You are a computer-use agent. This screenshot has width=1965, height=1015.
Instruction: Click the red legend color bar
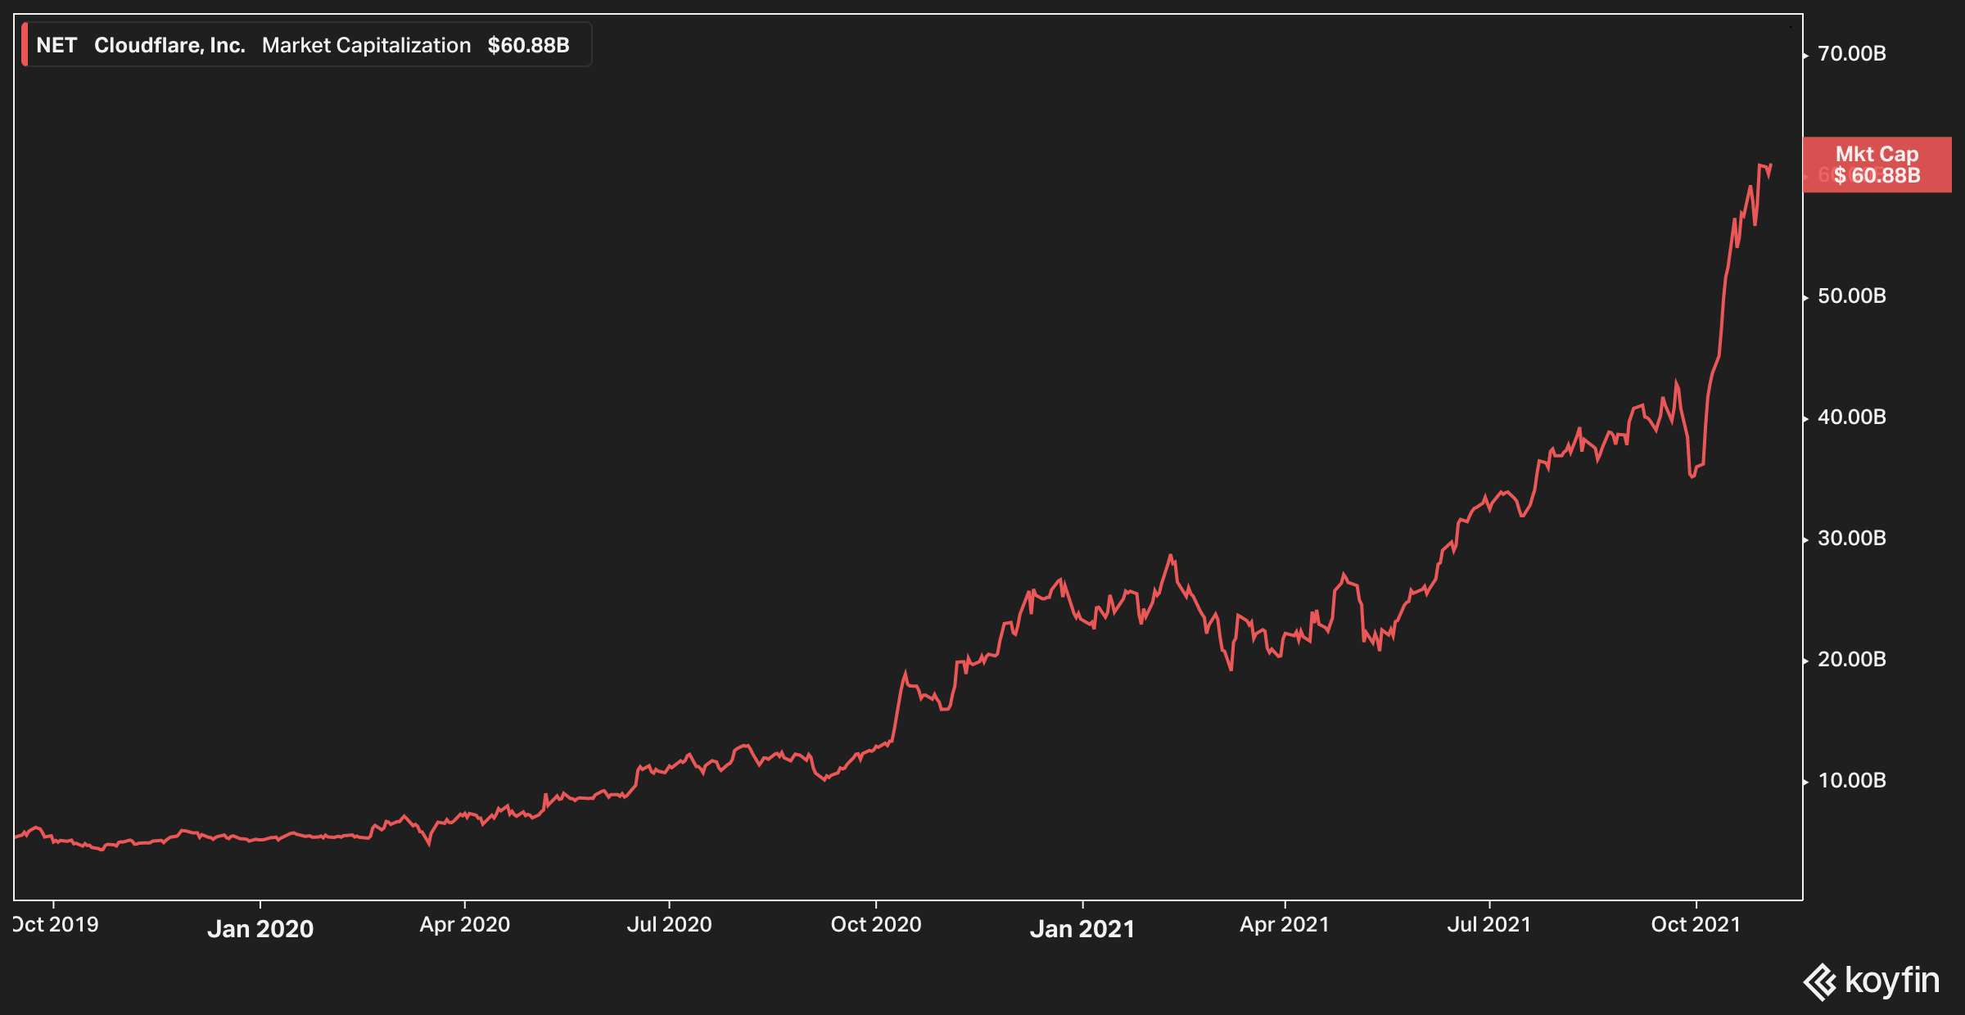(x=25, y=45)
